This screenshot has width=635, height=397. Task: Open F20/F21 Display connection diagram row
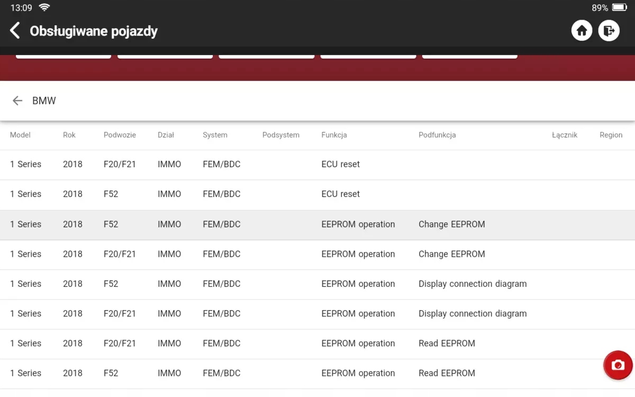point(317,313)
